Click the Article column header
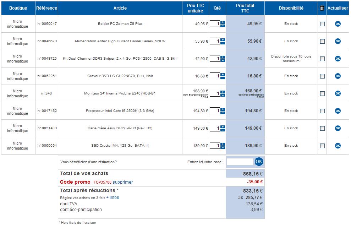 click(120, 8)
